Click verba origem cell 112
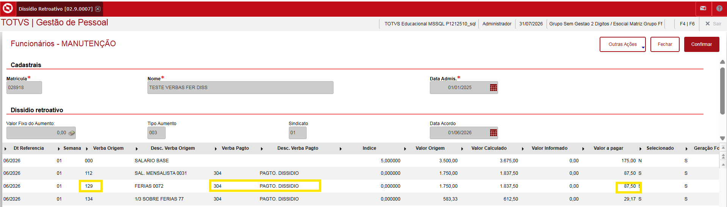 click(89, 173)
